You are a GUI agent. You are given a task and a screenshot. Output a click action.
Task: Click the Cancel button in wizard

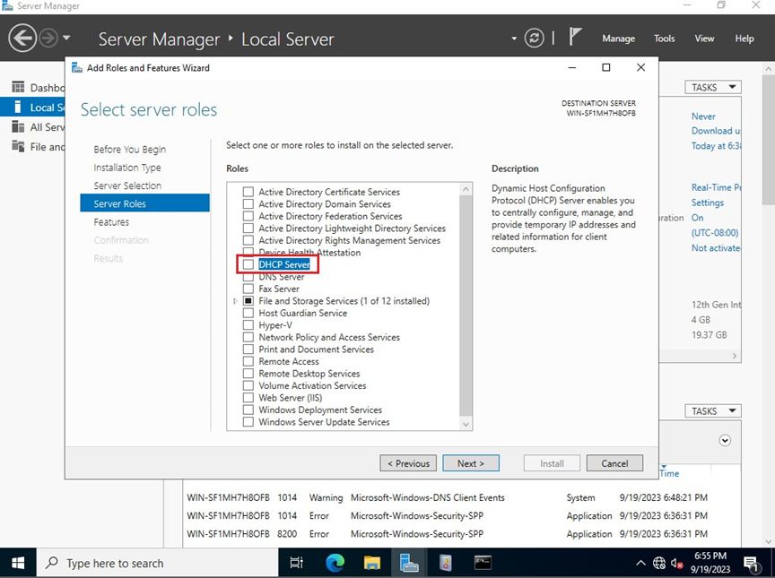(x=614, y=463)
